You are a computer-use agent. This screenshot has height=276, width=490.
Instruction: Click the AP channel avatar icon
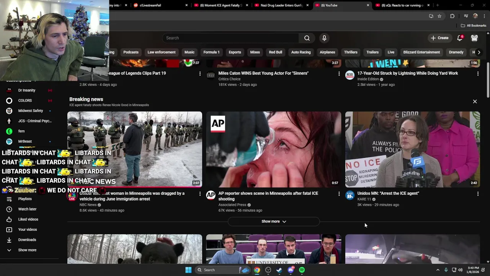[x=211, y=195]
